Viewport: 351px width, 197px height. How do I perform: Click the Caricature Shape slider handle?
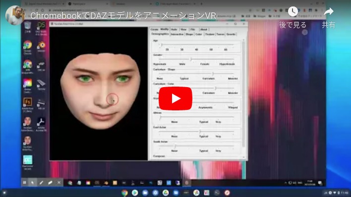213,74
